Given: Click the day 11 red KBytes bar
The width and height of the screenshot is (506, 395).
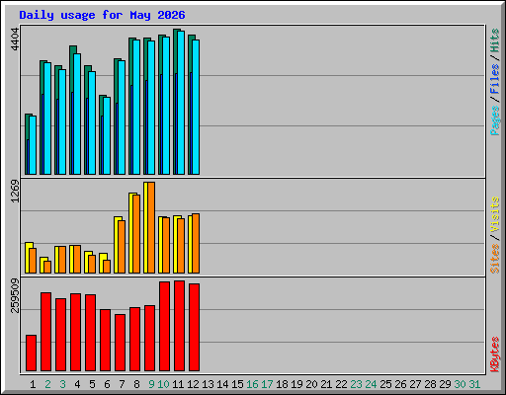Looking at the screenshot, I should [x=179, y=326].
